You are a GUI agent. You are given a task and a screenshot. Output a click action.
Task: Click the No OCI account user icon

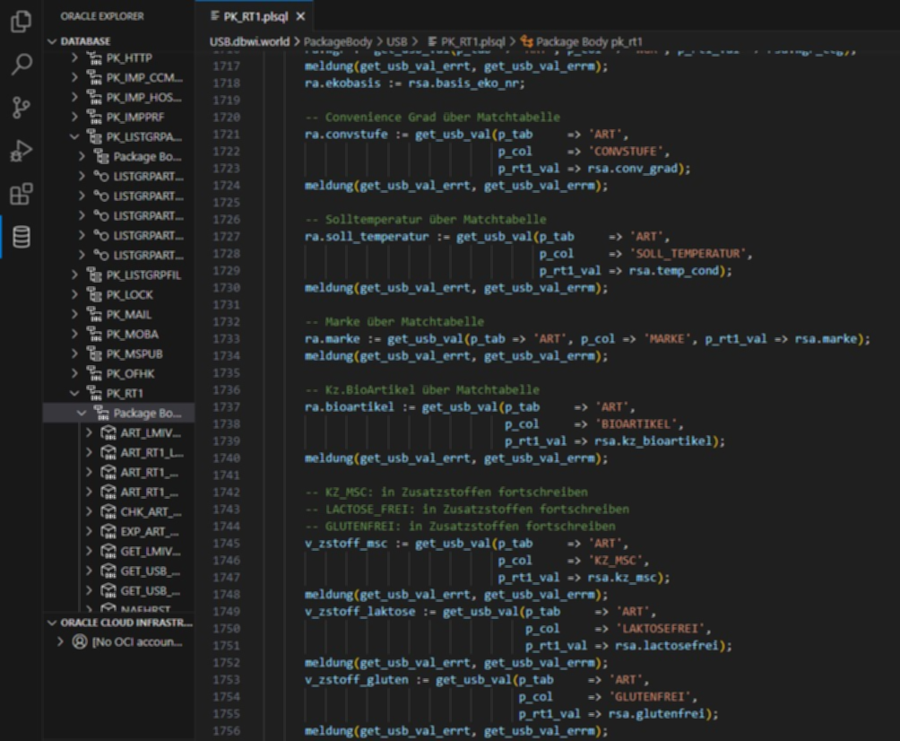click(x=80, y=641)
